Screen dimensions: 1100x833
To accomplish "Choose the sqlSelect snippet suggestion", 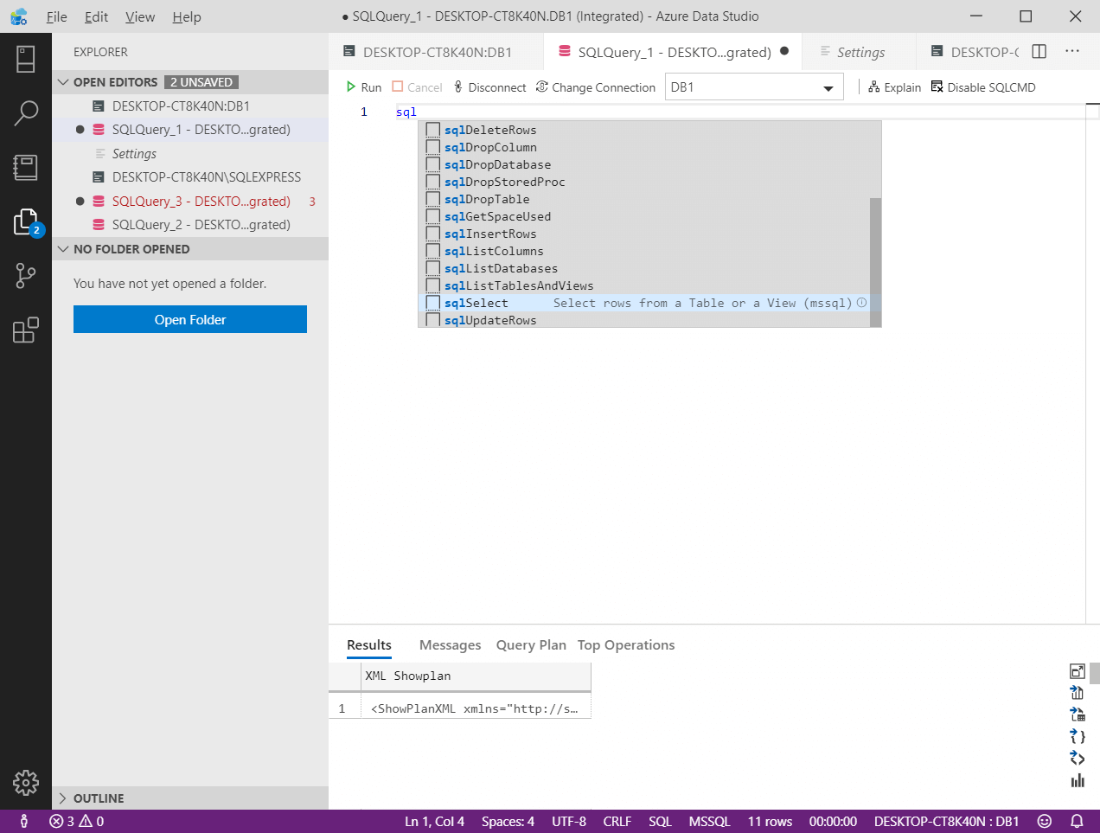I will click(644, 303).
